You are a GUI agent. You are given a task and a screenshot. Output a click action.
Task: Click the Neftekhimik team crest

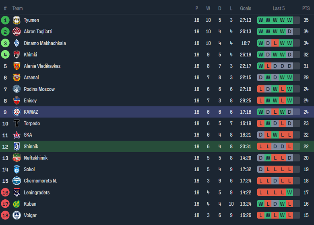click(x=17, y=158)
